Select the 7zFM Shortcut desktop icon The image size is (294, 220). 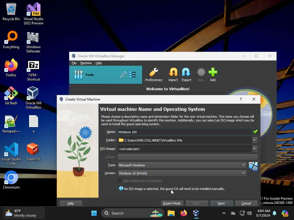coord(33,70)
